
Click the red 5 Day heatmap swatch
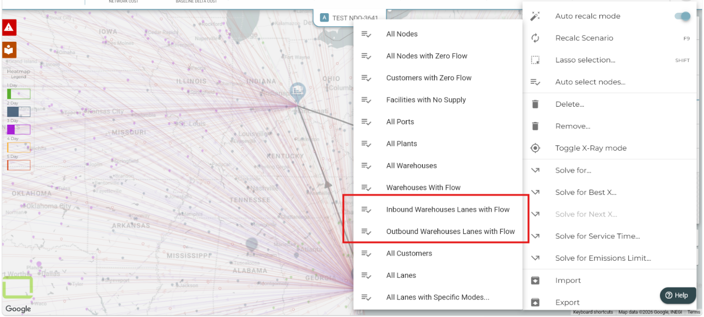18,165
